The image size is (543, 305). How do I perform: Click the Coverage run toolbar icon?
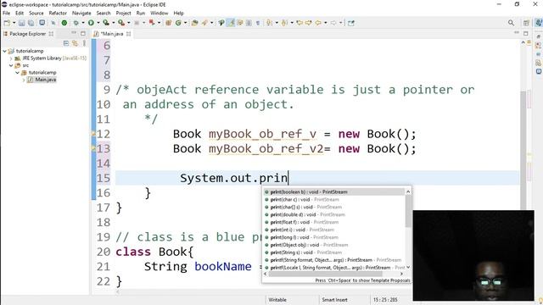pos(105,23)
